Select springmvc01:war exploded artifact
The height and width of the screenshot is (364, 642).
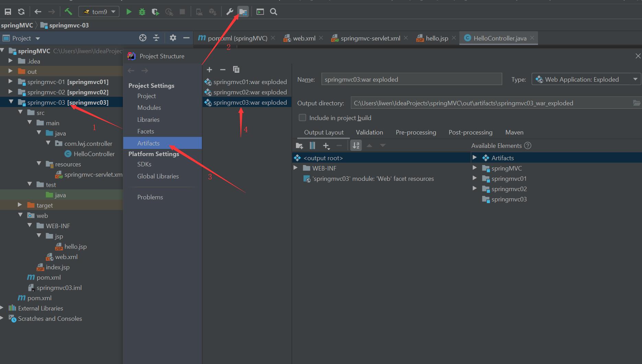247,82
